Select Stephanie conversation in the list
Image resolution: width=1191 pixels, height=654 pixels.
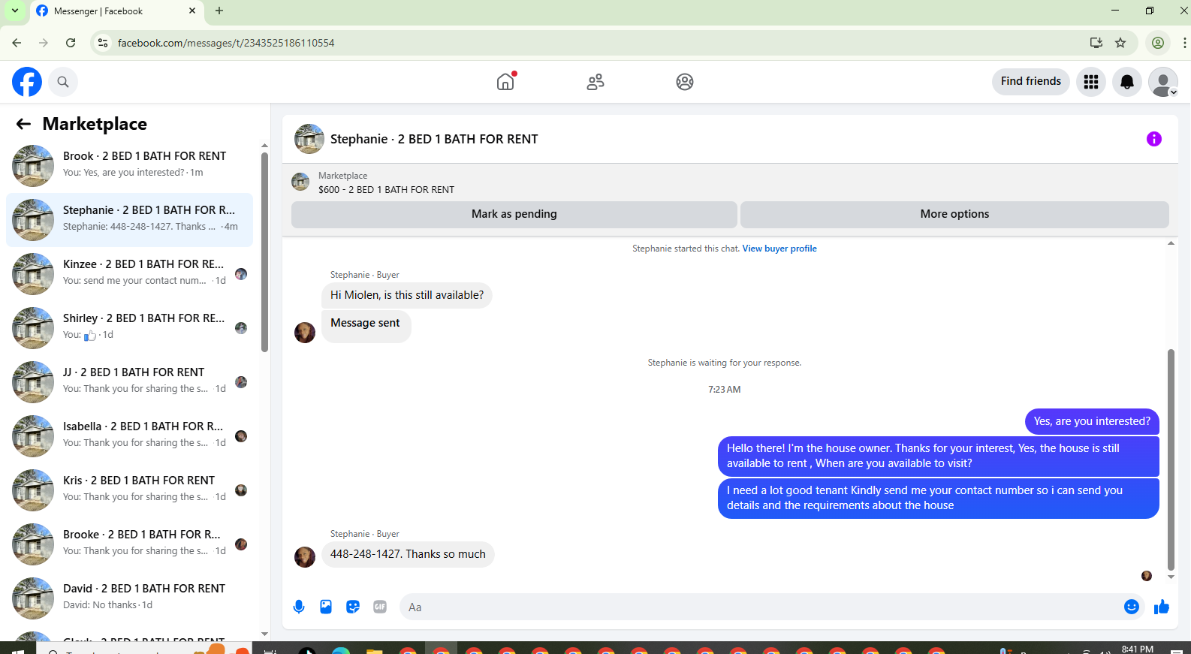129,219
